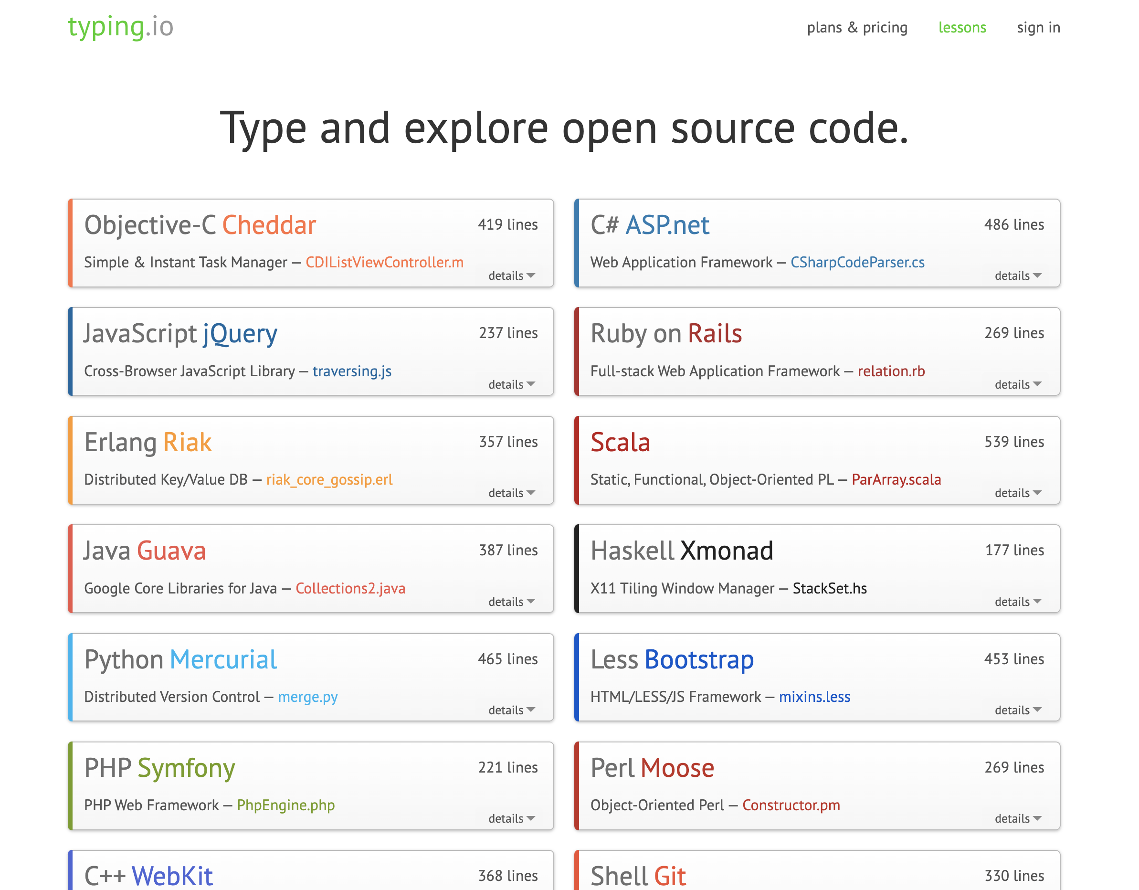The height and width of the screenshot is (890, 1139).
Task: Click the CSharpCodeParser.cs file link
Action: 857,263
